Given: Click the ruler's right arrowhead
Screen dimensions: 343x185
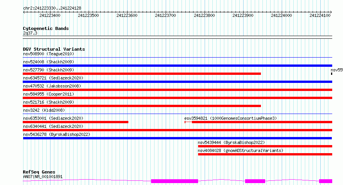Looking at the screenshot, I should [331, 12].
